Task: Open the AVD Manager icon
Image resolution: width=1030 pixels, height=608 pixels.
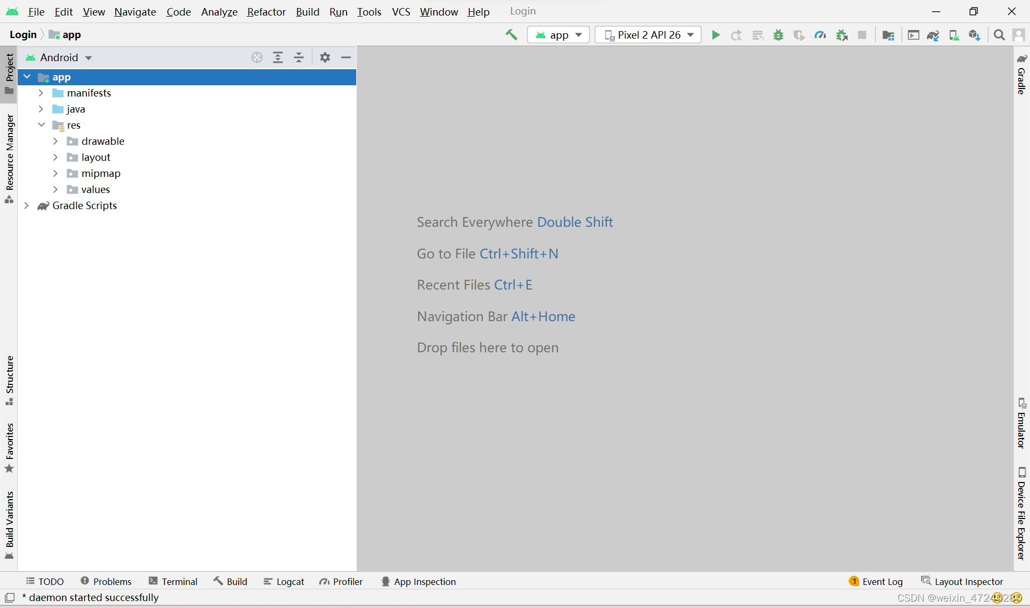Action: click(x=954, y=35)
